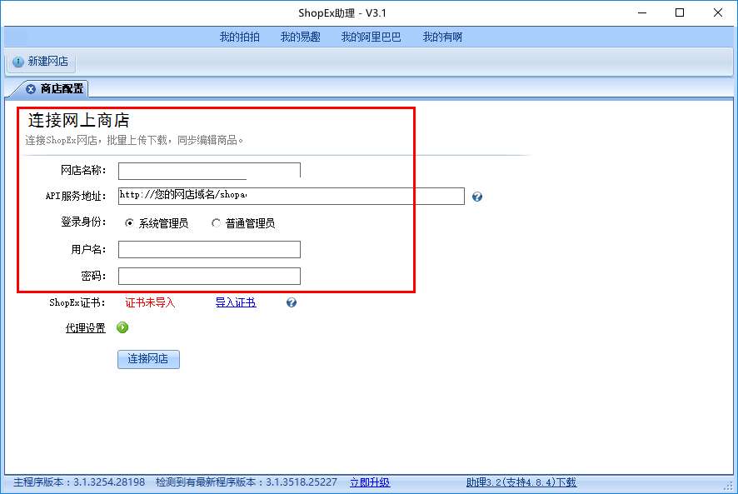This screenshot has width=738, height=494.
Task: Close the ShopEx助理 window
Action: 717,12
